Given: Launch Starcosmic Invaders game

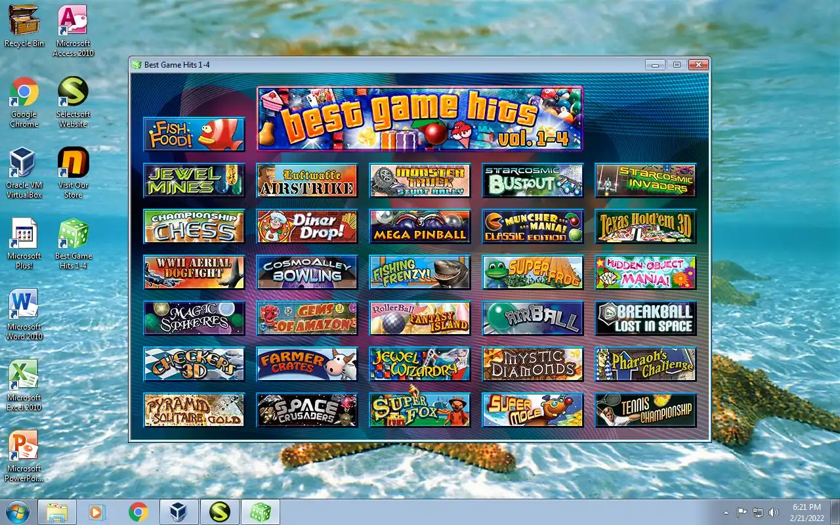Looking at the screenshot, I should coord(646,180).
